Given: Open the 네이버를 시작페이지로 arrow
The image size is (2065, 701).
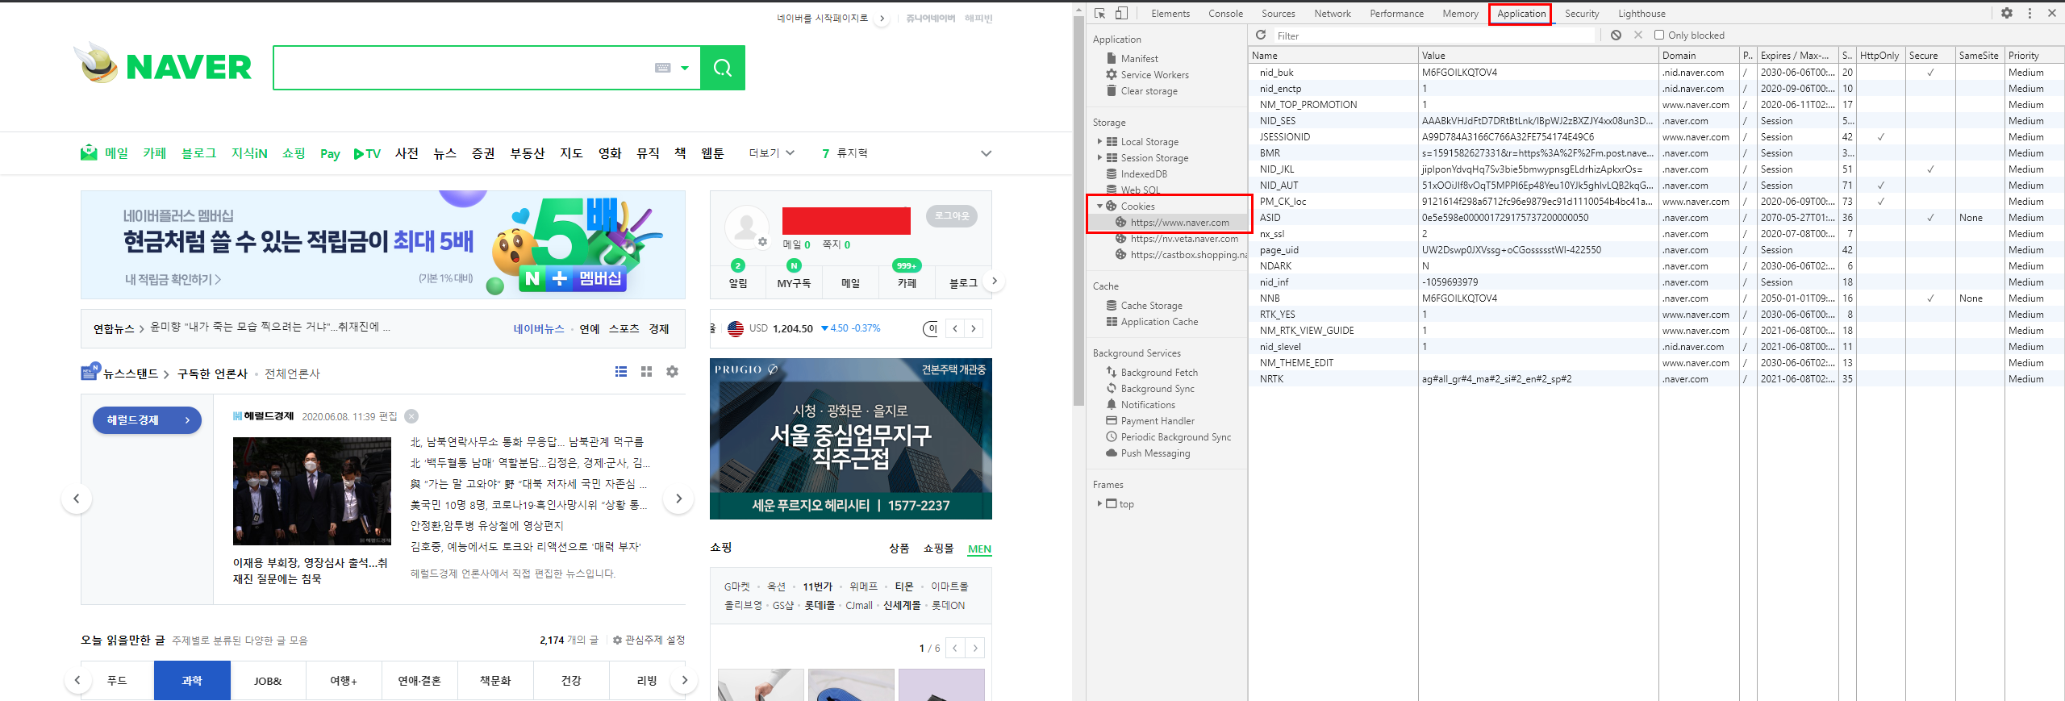Looking at the screenshot, I should click(882, 18).
